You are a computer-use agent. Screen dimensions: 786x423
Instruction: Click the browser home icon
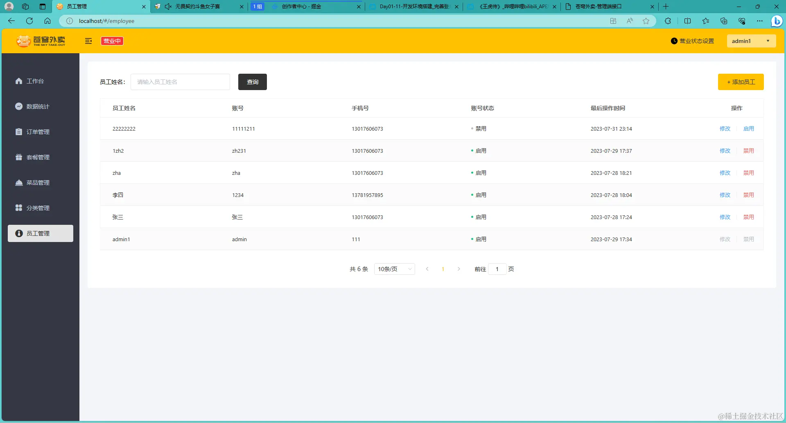click(47, 21)
